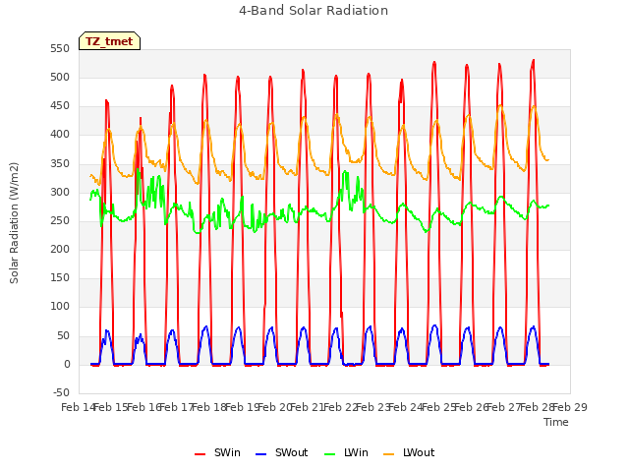Screen dimensions: 629x472
Task: Click the 550 y-axis tick label
Action: coord(60,49)
